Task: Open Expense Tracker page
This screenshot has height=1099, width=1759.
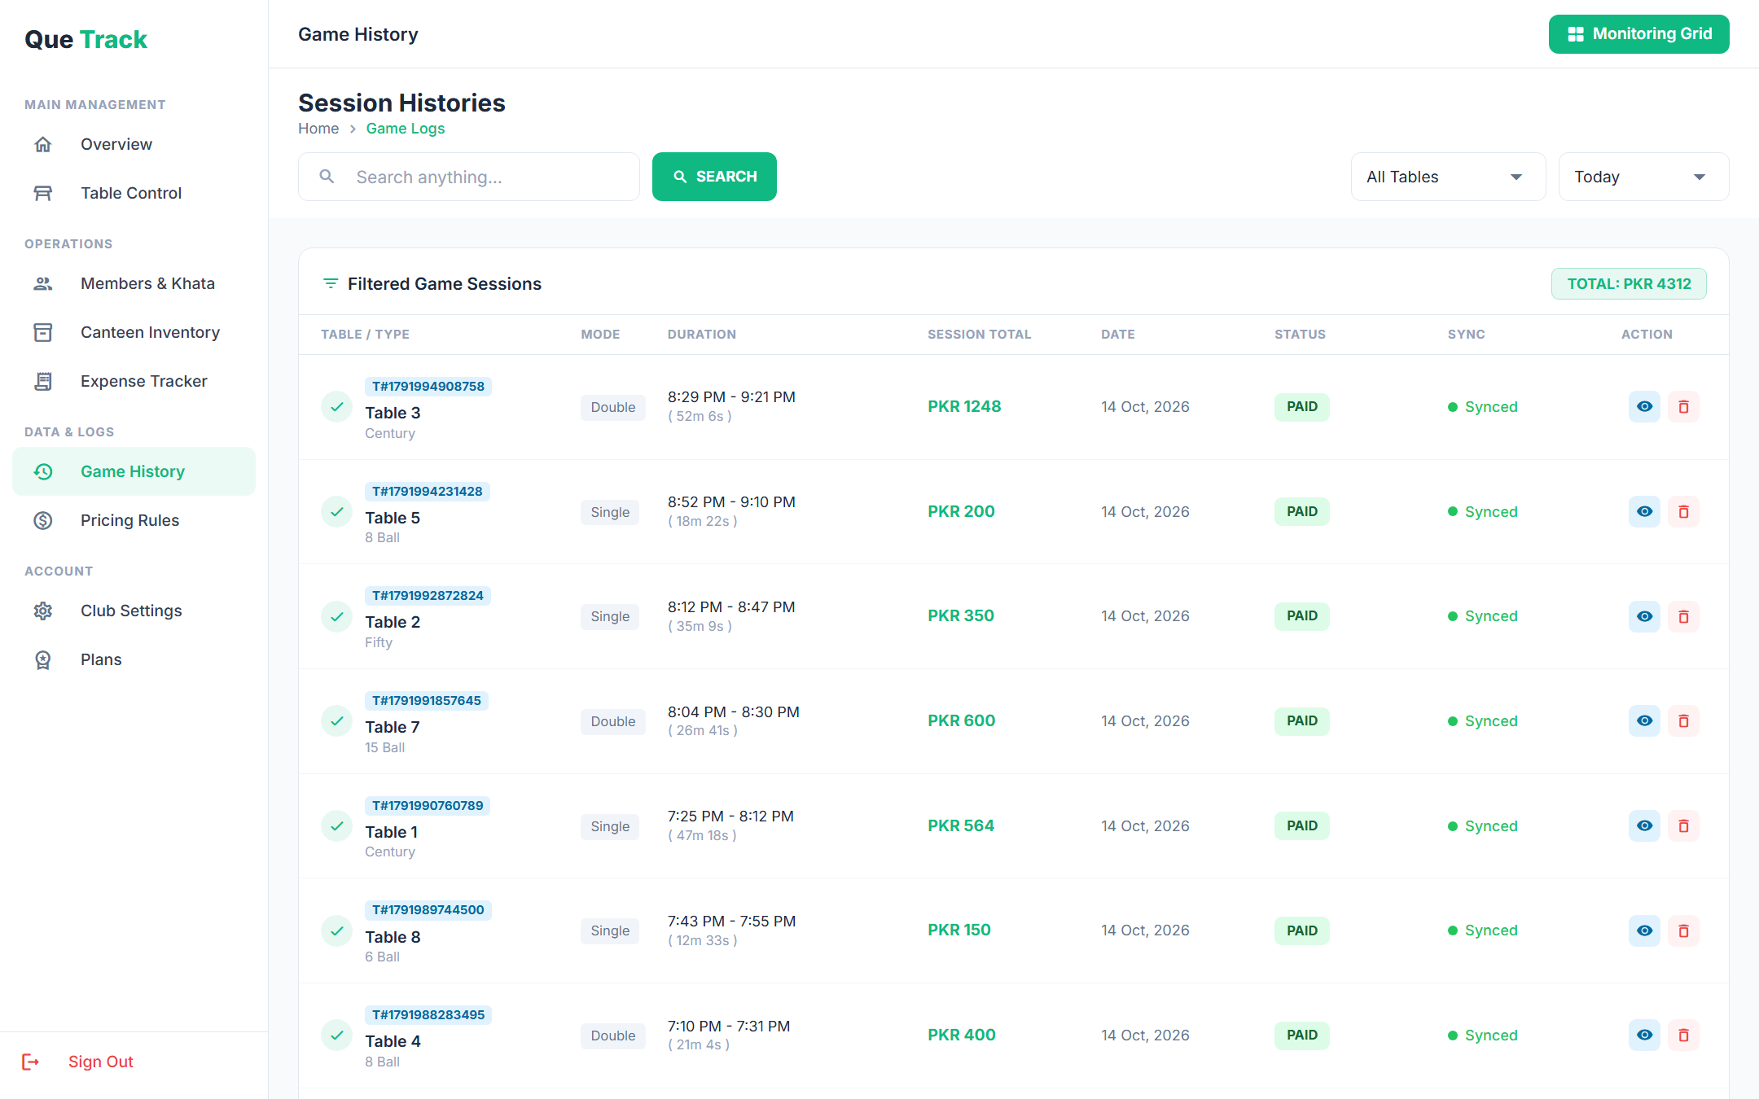Action: click(134, 381)
